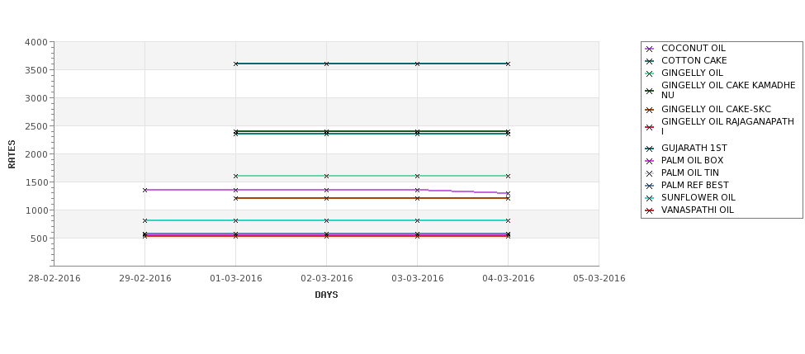The height and width of the screenshot is (354, 805).
Task: Click the COCONUT OIL legend marker icon
Action: click(650, 49)
